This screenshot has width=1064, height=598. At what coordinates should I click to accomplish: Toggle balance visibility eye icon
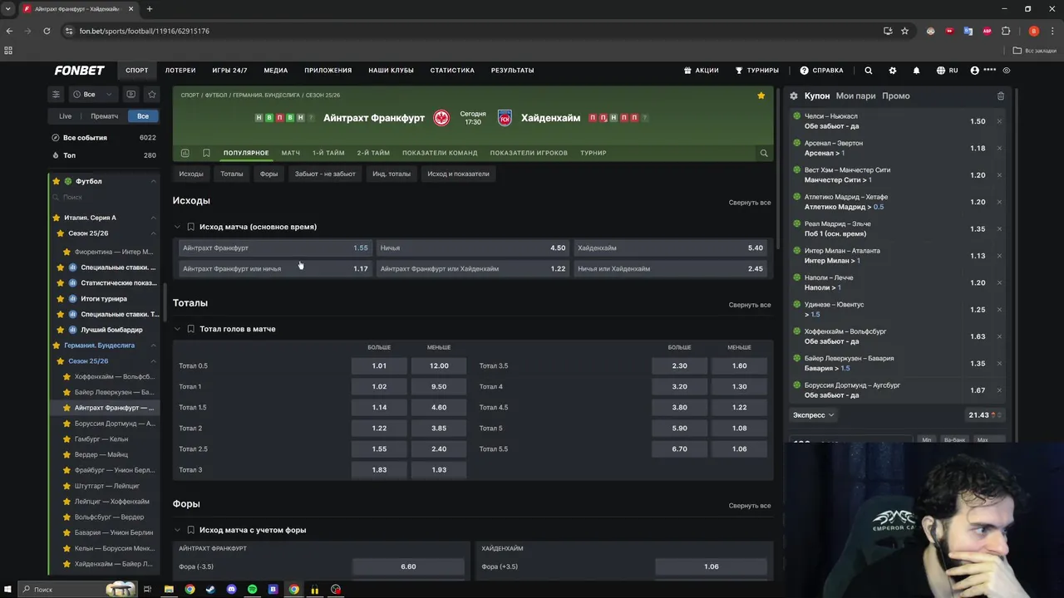[x=1006, y=71]
